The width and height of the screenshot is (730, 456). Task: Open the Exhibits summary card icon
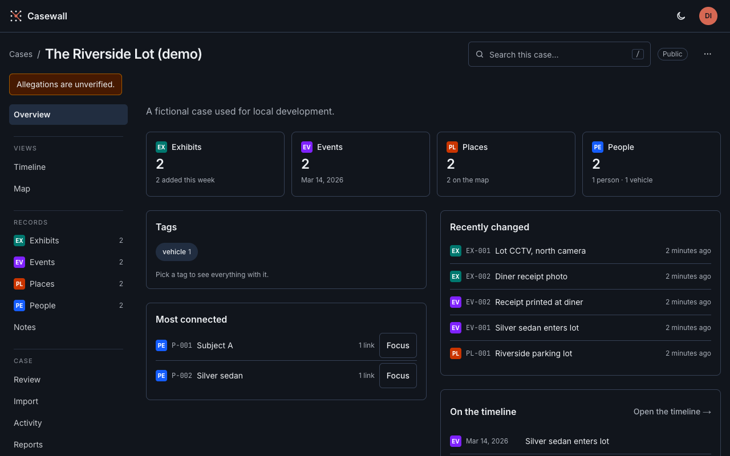coord(161,147)
